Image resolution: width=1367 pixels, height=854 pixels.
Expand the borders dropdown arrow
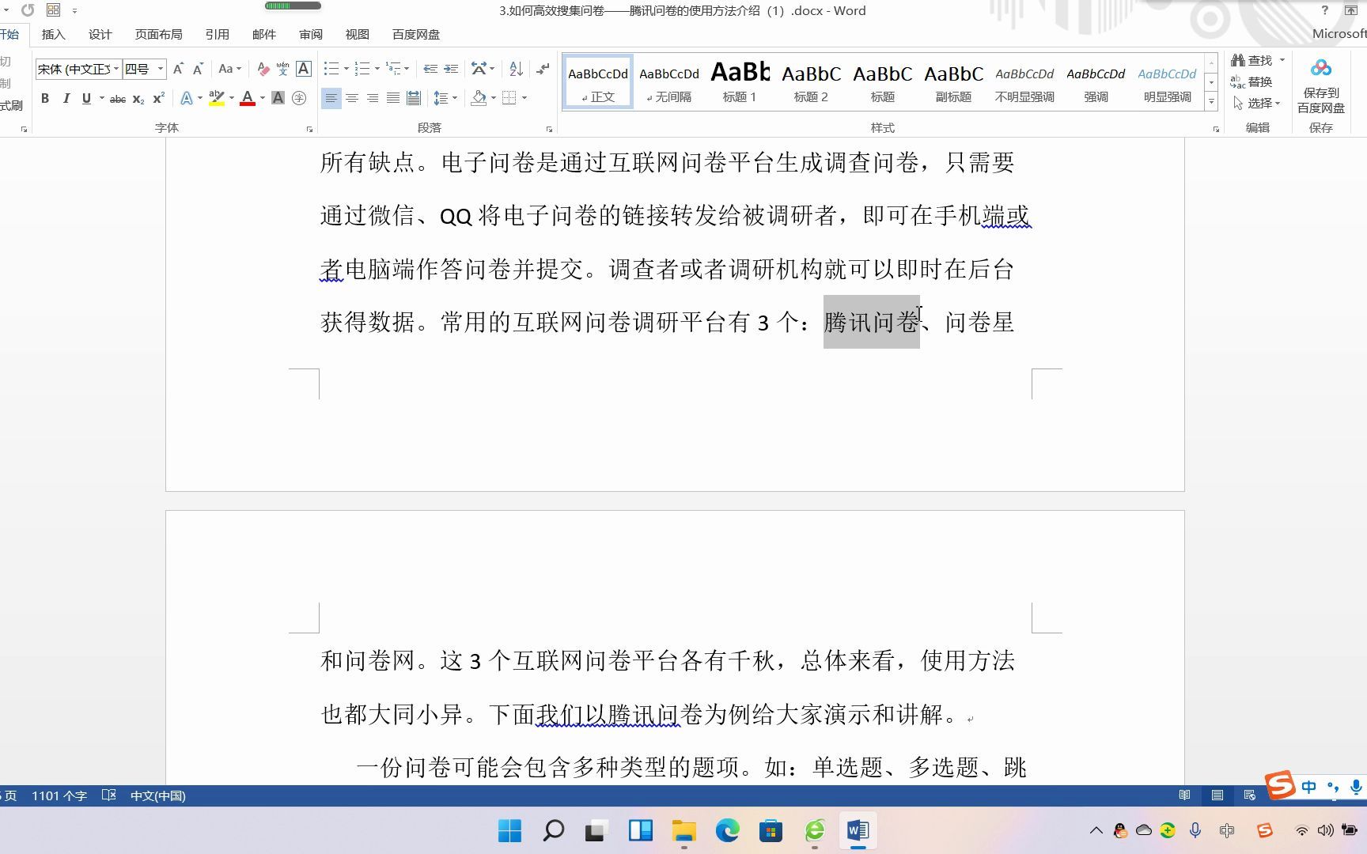click(524, 98)
